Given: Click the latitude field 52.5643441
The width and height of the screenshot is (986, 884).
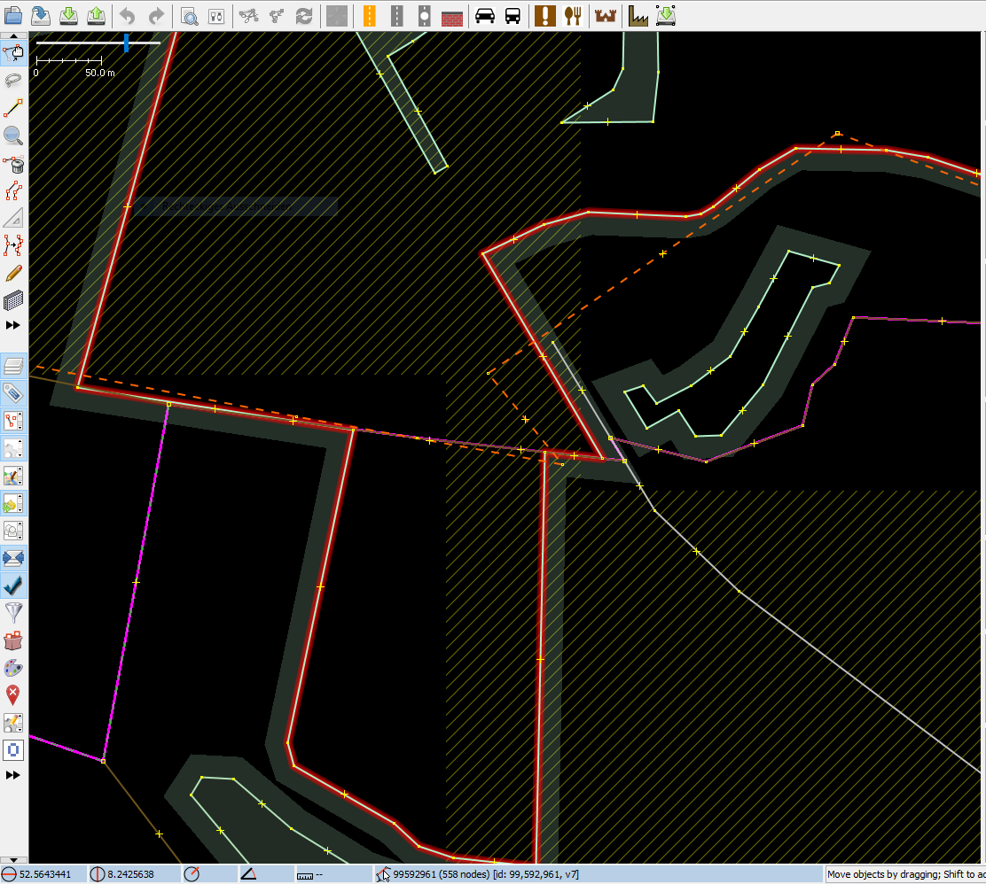Looking at the screenshot, I should tap(44, 874).
